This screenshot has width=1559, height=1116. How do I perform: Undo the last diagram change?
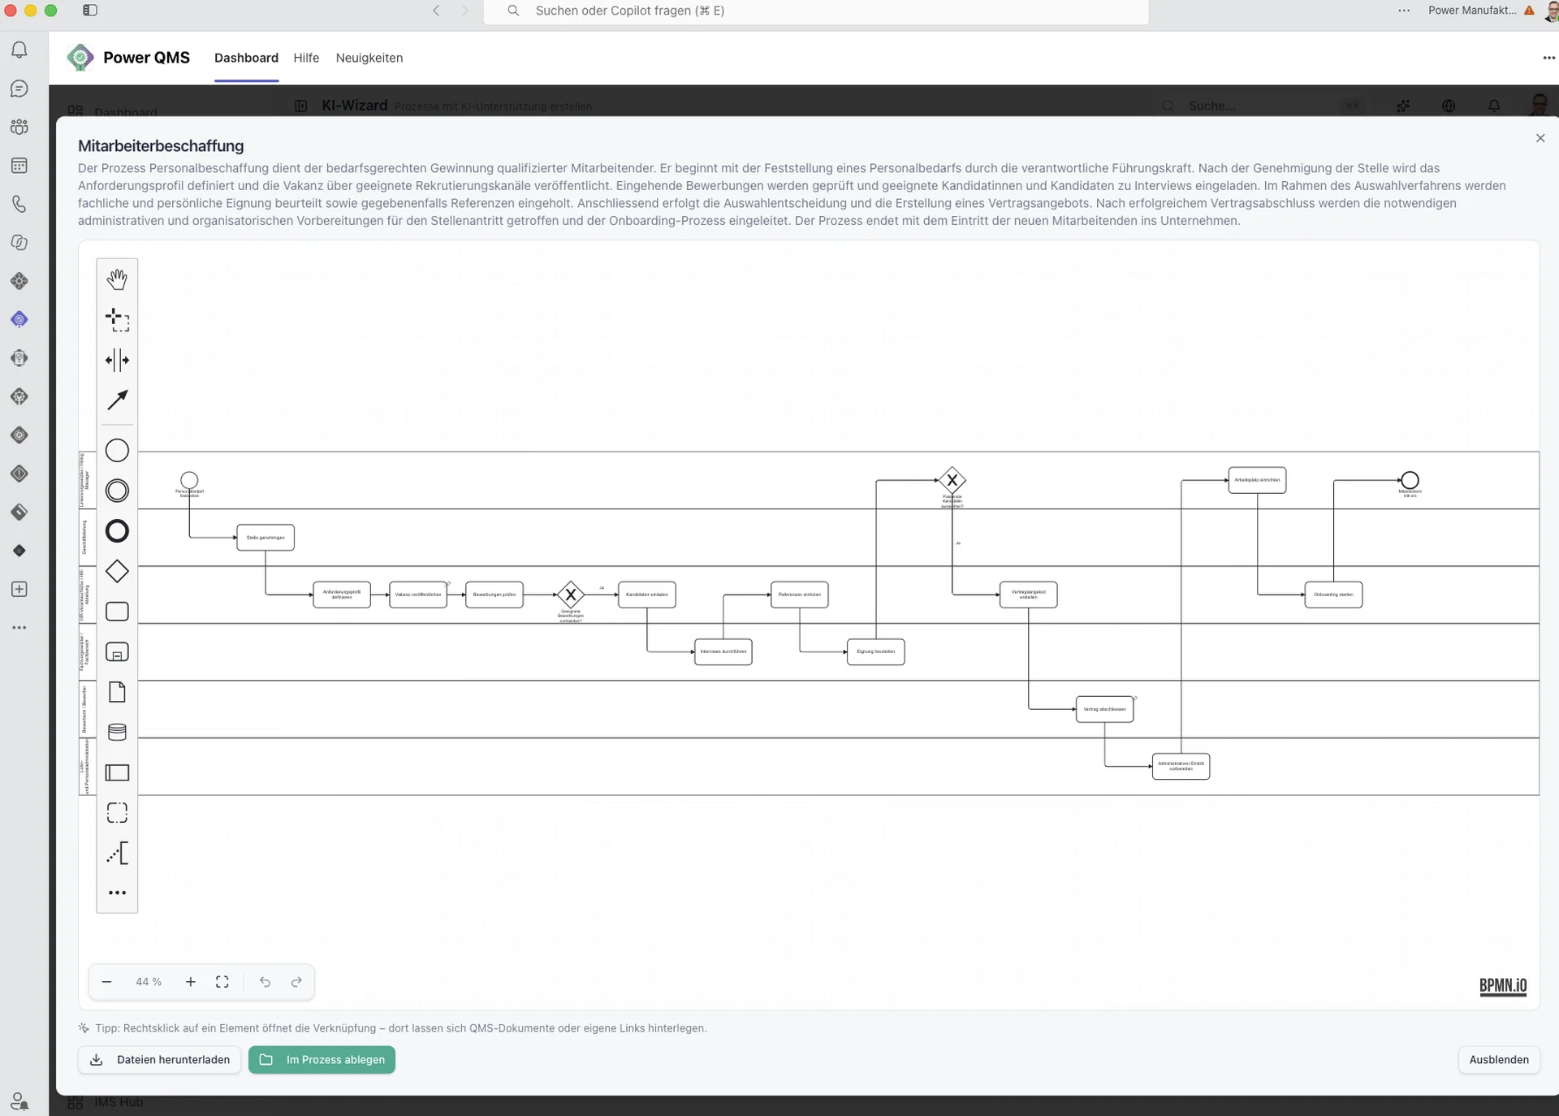(265, 982)
